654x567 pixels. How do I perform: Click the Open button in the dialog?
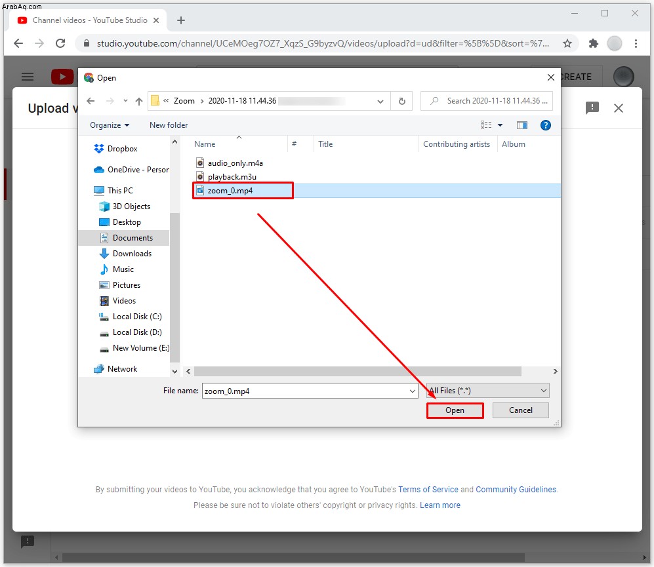pyautogui.click(x=455, y=410)
